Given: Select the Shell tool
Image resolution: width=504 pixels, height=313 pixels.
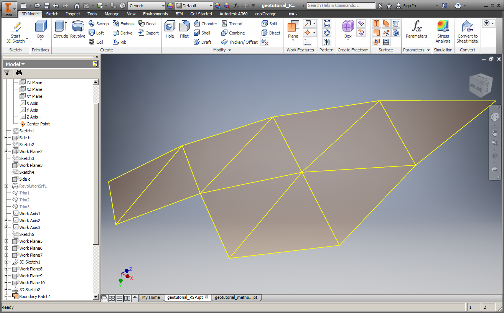Looking at the screenshot, I should click(x=202, y=33).
